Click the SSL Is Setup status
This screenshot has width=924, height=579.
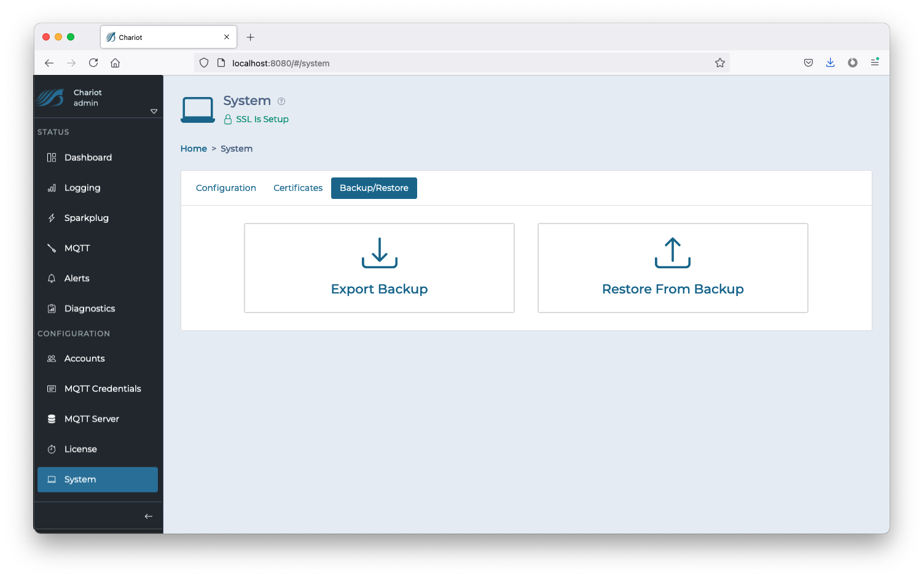click(256, 119)
